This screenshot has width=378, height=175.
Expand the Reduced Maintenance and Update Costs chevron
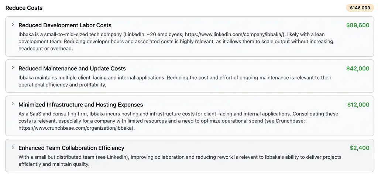click(x=13, y=68)
